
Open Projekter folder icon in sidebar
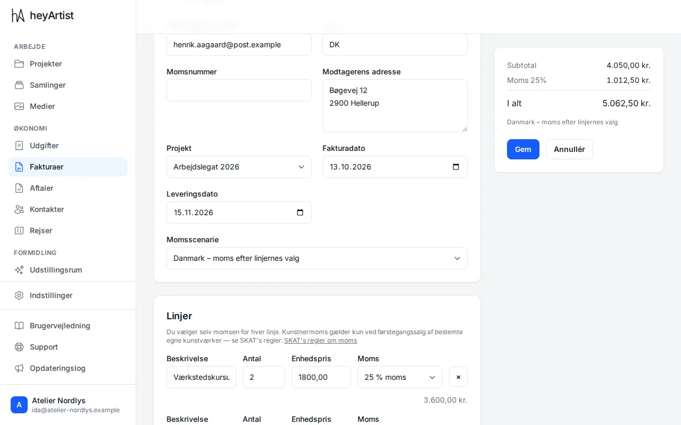click(x=19, y=64)
